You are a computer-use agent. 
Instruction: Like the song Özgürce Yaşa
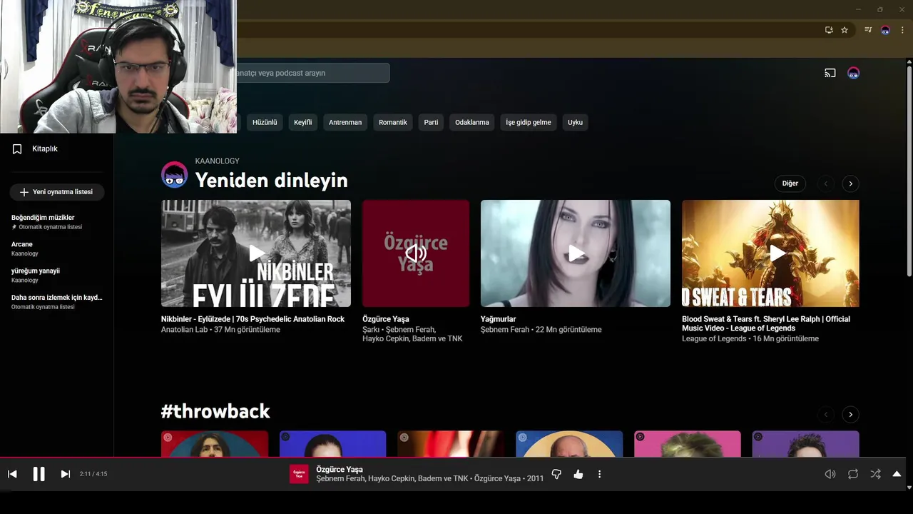point(578,474)
